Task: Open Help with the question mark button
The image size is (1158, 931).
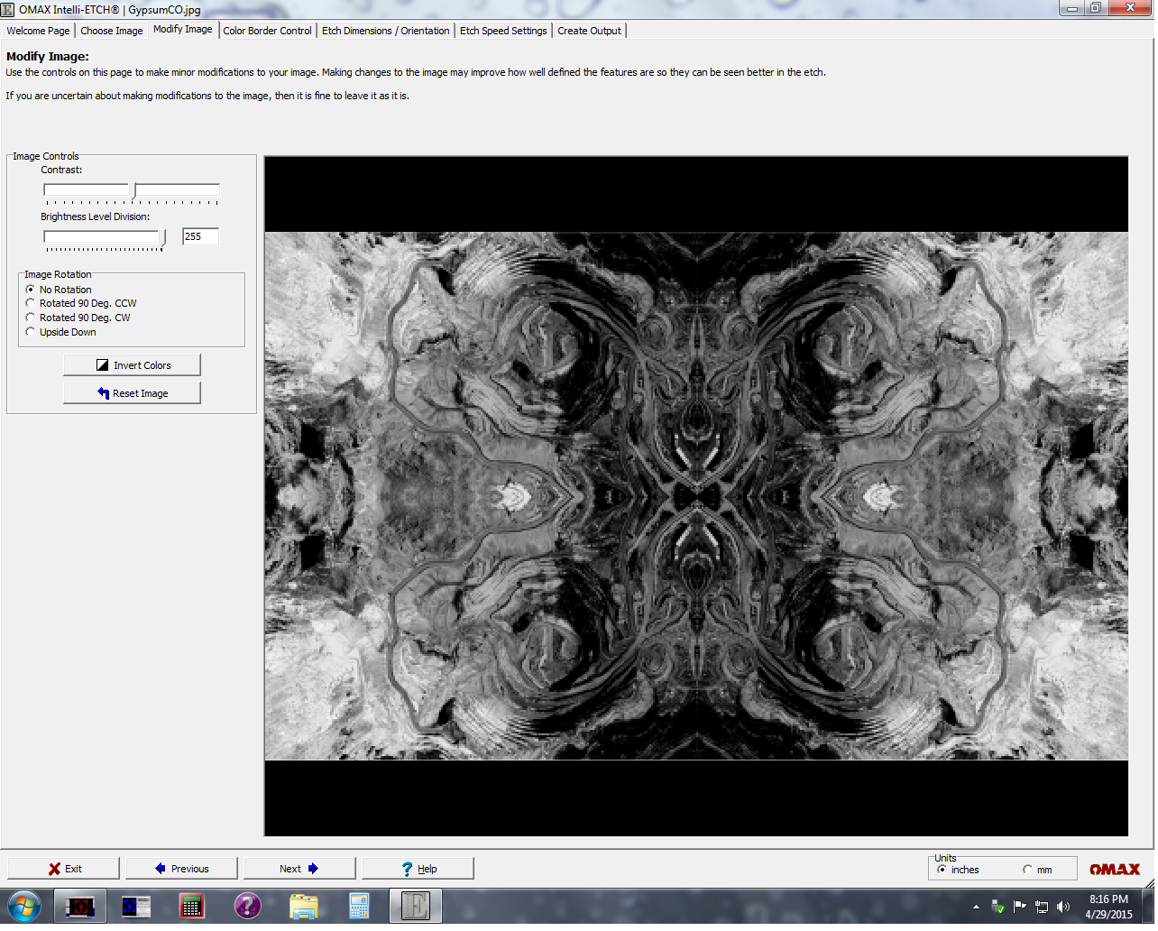Action: click(x=418, y=869)
